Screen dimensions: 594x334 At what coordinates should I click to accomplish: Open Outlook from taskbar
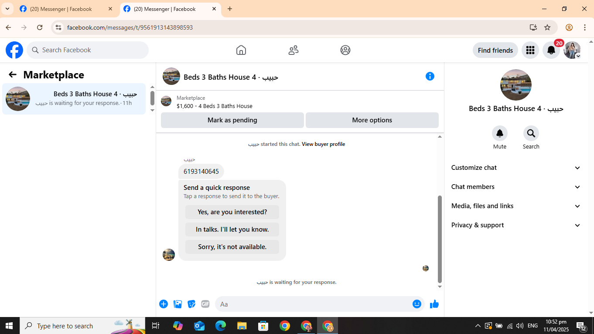(199, 326)
